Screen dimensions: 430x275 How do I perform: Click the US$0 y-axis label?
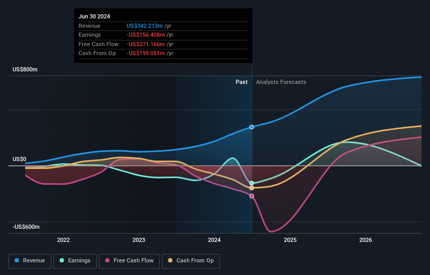click(19, 160)
